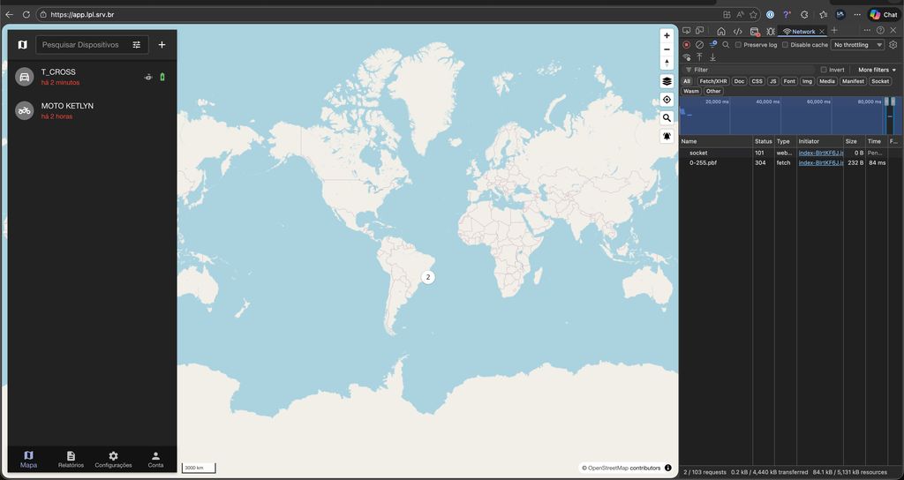Open the map layers switcher
The width and height of the screenshot is (904, 480).
[667, 81]
